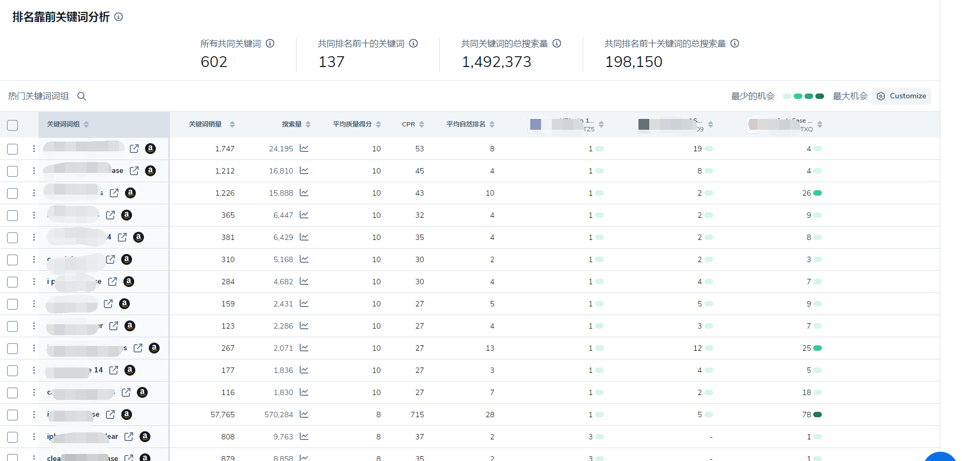962x461 pixels.
Task: Sort first competitor product column
Action: click(x=601, y=124)
